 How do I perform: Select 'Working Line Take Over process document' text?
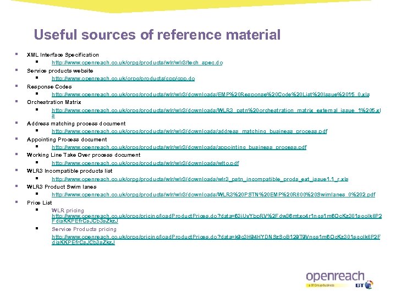point(84,155)
